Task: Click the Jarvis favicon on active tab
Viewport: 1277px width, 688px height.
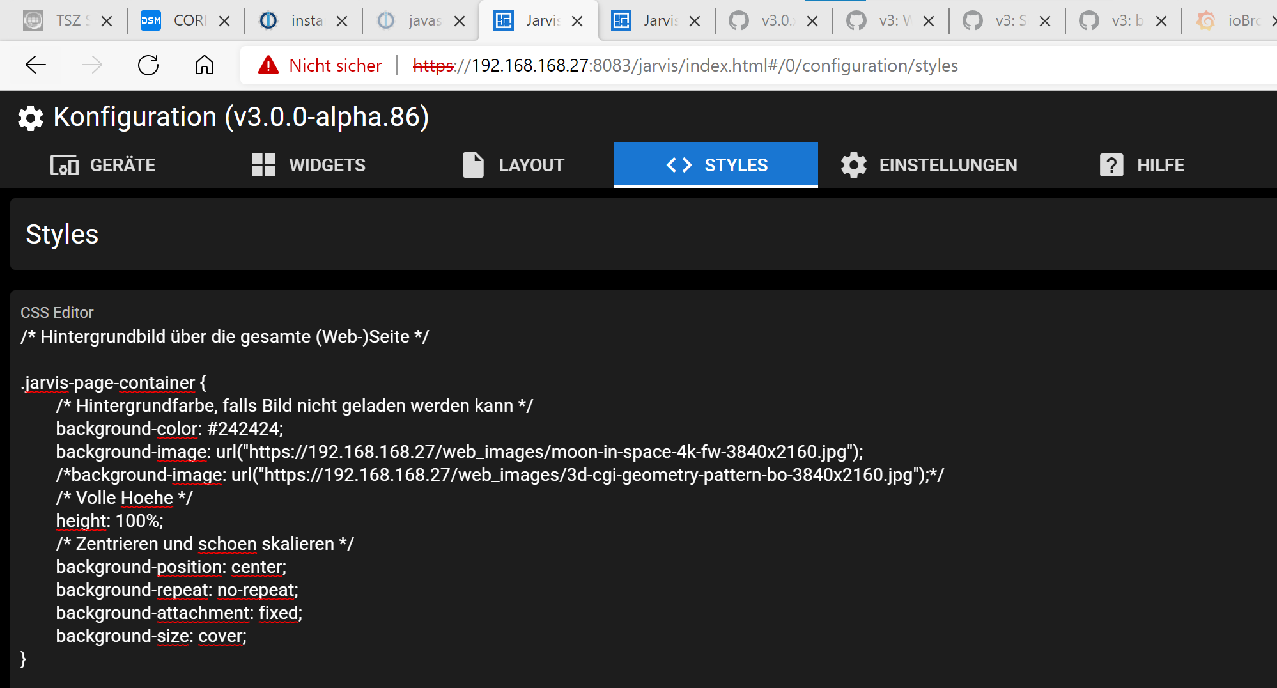Action: tap(504, 21)
